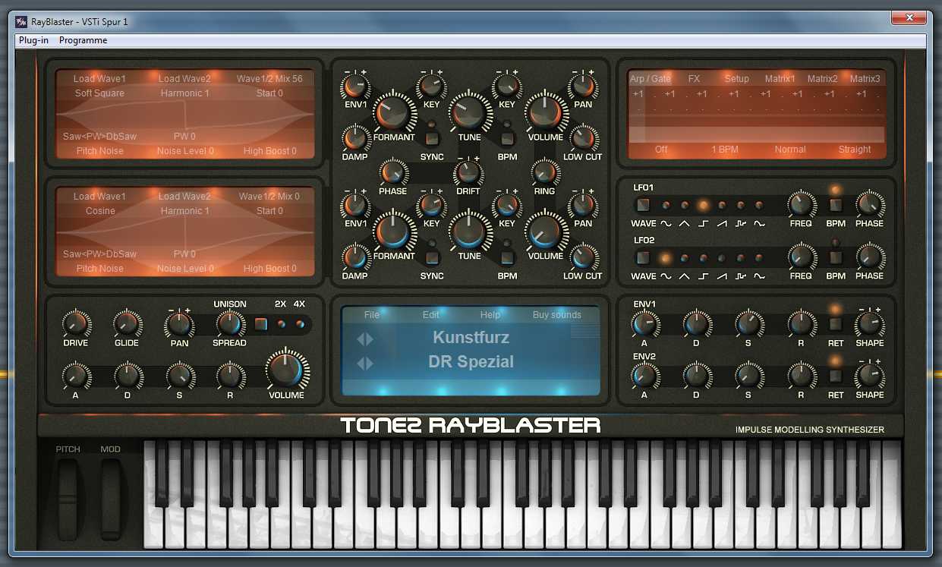Switch to the Setup tab
The width and height of the screenshot is (942, 567).
[x=736, y=79]
